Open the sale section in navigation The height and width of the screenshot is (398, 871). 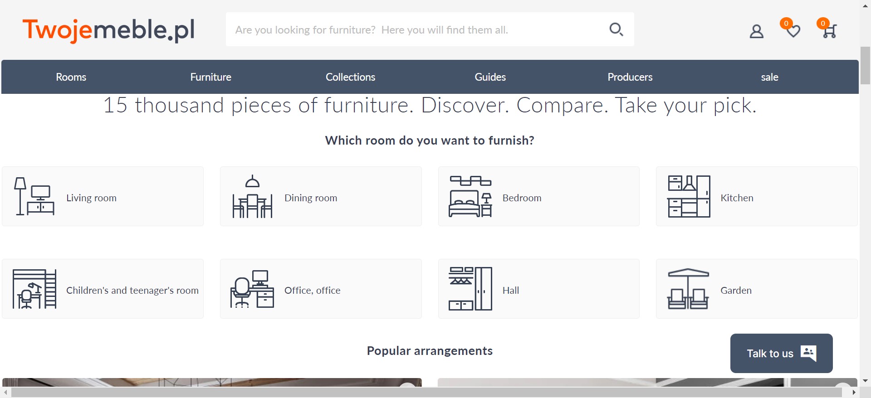click(x=769, y=77)
